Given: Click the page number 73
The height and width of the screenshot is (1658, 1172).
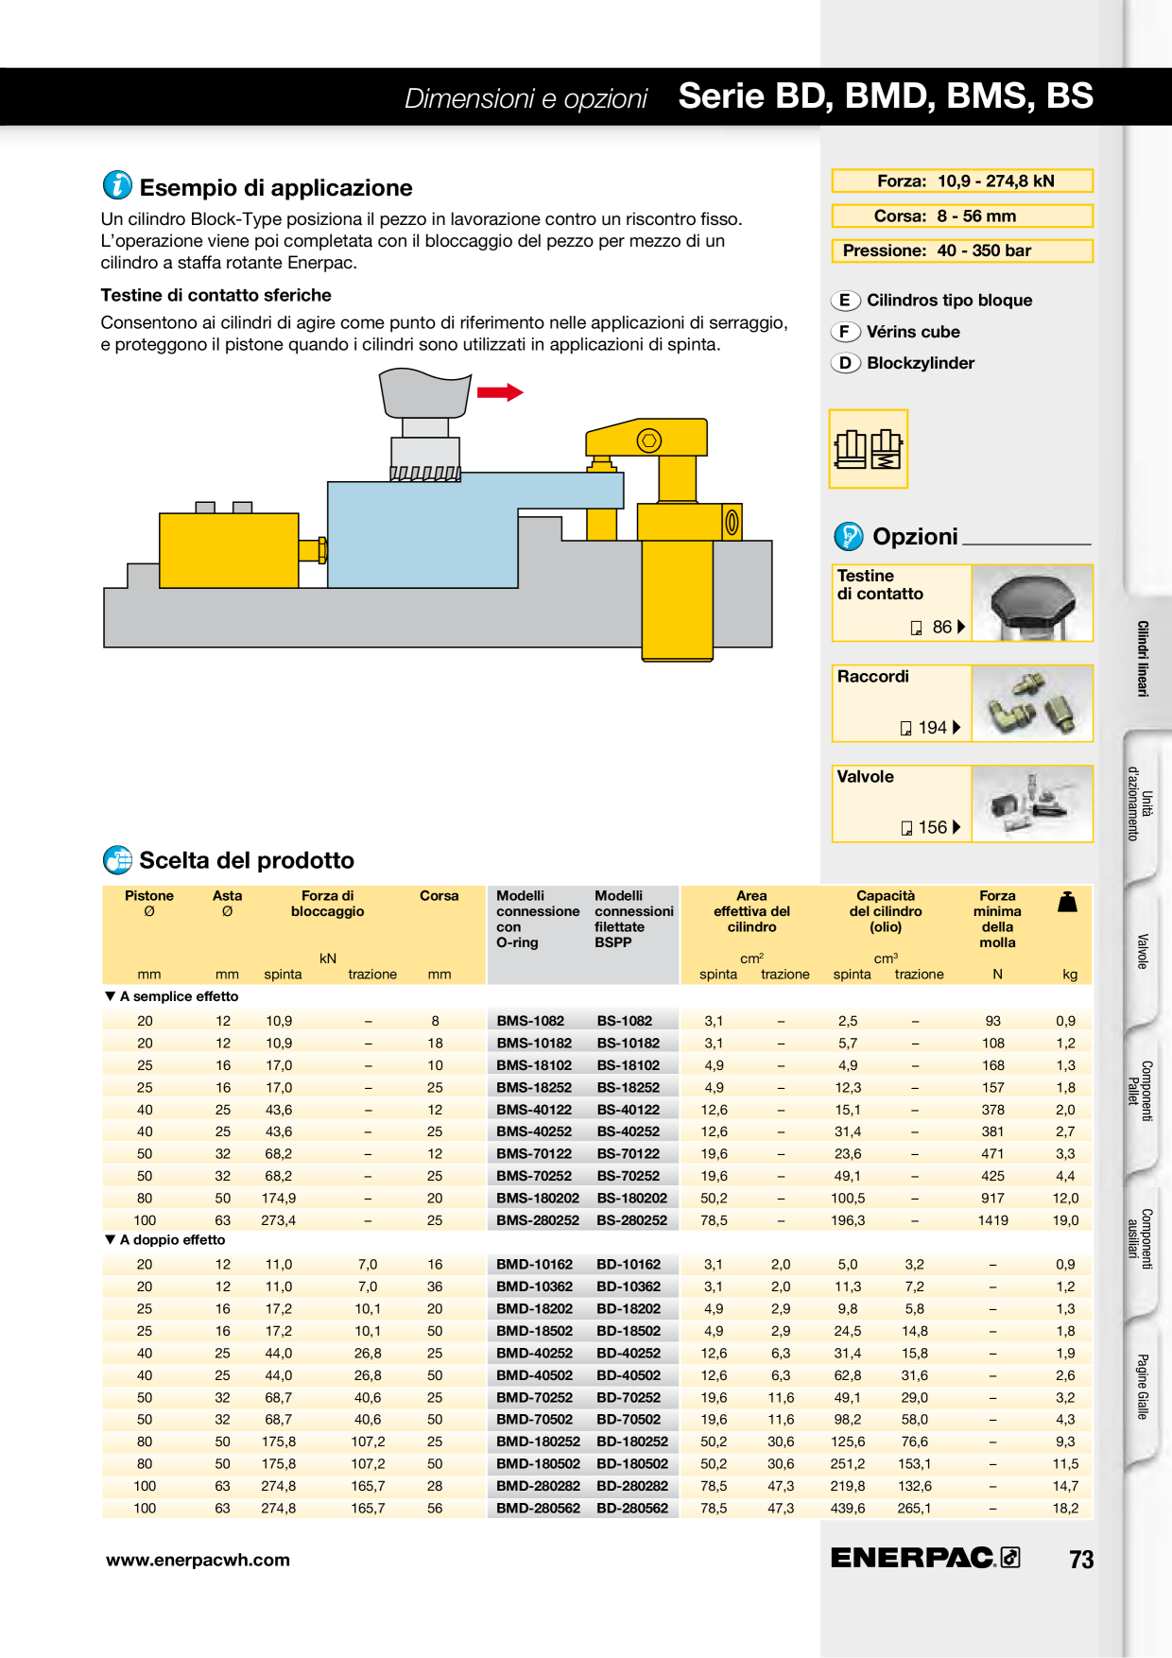Looking at the screenshot, I should (1081, 1560).
